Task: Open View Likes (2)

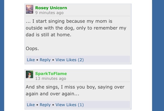Action: (70, 60)
